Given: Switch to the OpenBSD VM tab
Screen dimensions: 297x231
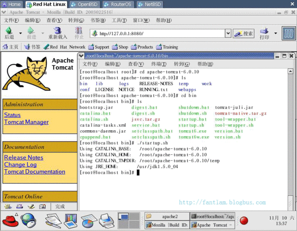Looking at the screenshot, I should click(x=85, y=4).
